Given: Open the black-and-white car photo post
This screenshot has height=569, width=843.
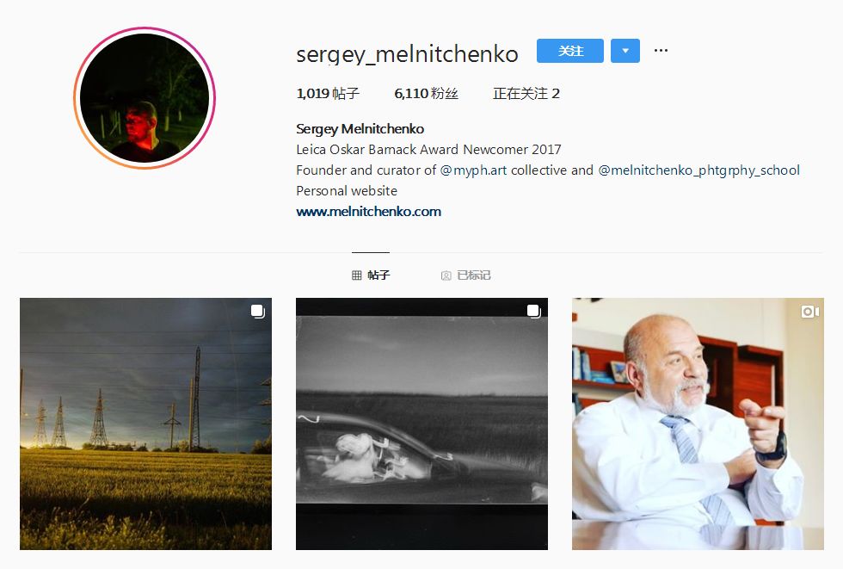Looking at the screenshot, I should coord(422,424).
